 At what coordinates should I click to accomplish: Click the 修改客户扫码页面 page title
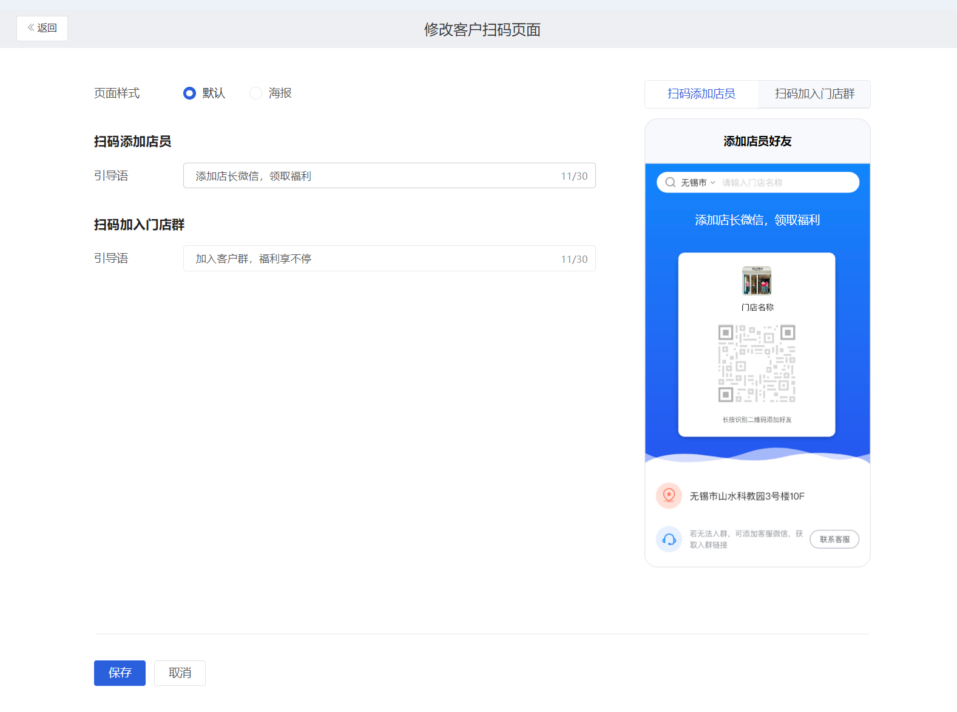pyautogui.click(x=482, y=30)
